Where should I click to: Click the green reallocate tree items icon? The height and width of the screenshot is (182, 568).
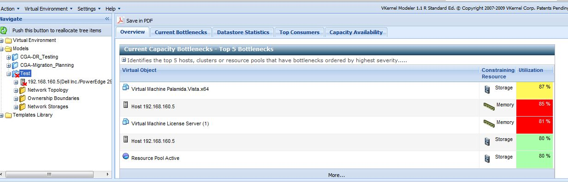pos(3,30)
